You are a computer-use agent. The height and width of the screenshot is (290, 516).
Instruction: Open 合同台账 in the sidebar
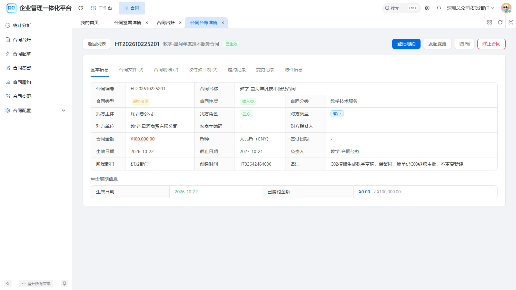coord(36,40)
